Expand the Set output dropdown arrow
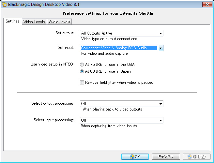 (x=160, y=33)
